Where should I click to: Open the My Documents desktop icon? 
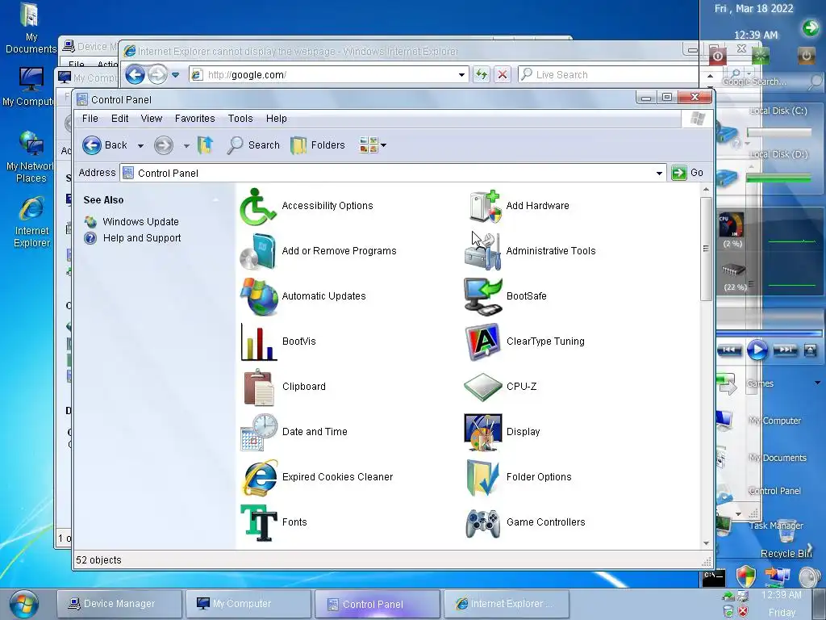(31, 29)
